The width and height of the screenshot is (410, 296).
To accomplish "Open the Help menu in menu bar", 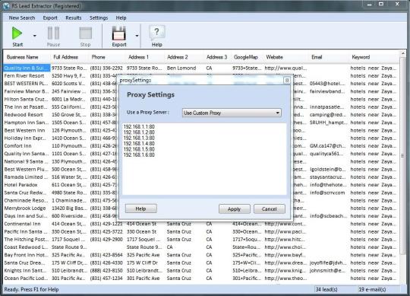I will coord(121,18).
